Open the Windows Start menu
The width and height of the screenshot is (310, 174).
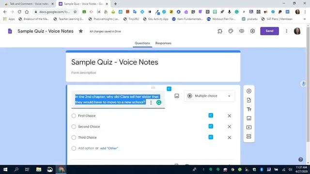[x=5, y=170]
